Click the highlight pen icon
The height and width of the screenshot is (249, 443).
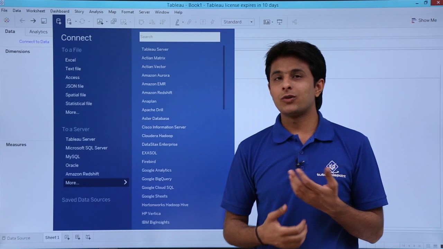178,22
